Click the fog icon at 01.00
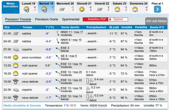Screen dimensions: 170x110 [16, 34]
